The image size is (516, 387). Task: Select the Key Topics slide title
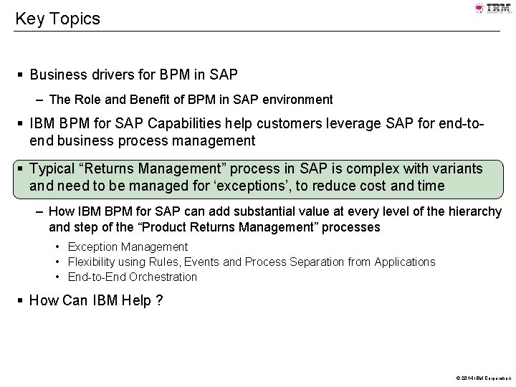[x=58, y=19]
